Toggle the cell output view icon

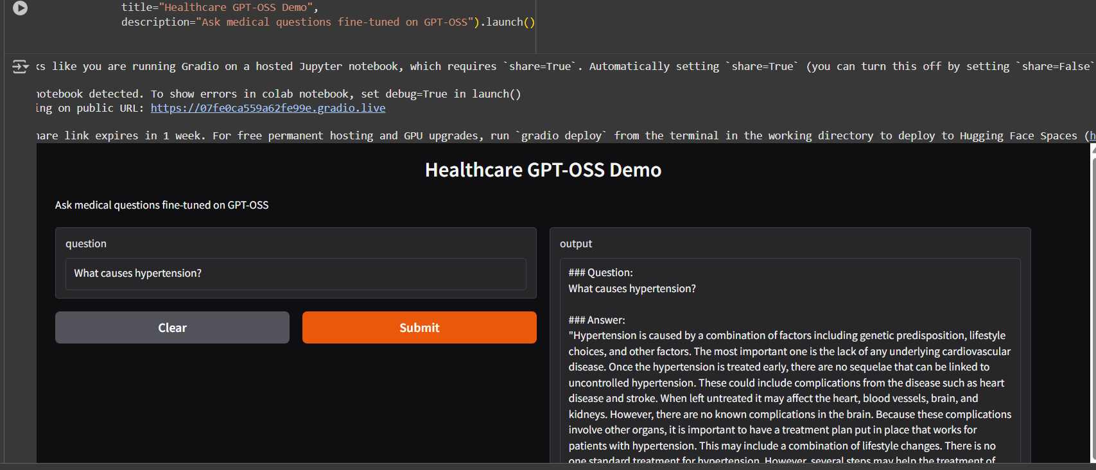(x=20, y=66)
